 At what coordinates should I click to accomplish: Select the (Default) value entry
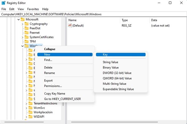tap(78, 26)
